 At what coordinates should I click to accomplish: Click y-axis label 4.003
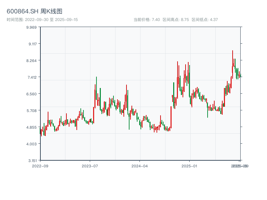pos(31,144)
